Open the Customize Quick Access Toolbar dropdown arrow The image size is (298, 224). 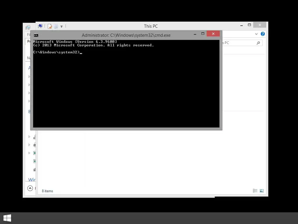[62, 27]
